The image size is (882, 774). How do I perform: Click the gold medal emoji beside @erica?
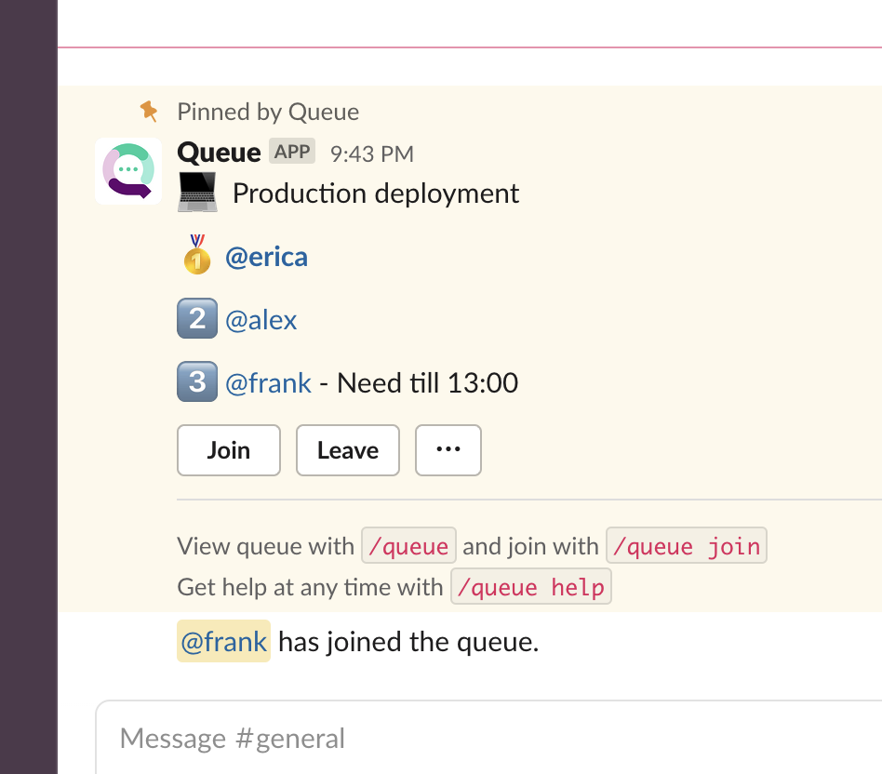click(195, 256)
